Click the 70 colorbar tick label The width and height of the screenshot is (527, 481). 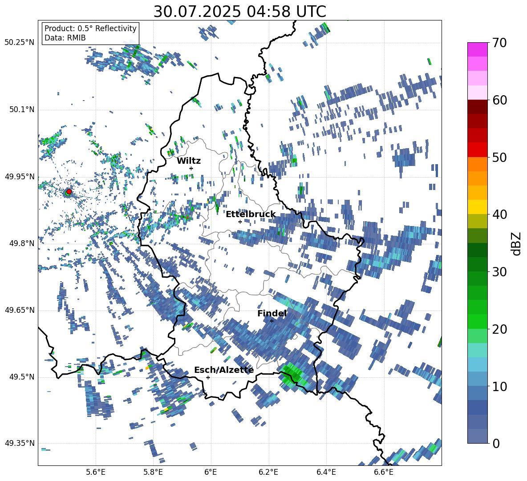point(499,43)
